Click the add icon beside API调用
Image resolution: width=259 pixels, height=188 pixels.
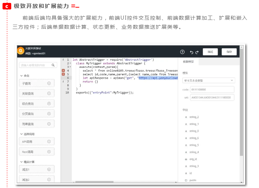pyautogui.click(x=49, y=142)
